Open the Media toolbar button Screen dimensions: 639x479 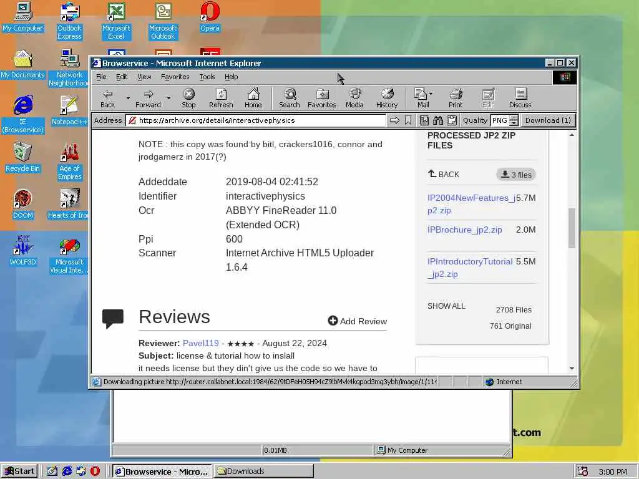tap(354, 98)
